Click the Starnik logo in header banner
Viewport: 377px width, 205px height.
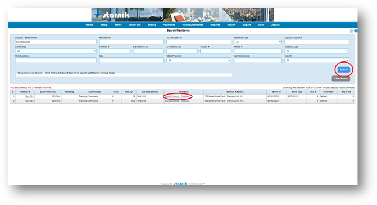[x=112, y=15]
